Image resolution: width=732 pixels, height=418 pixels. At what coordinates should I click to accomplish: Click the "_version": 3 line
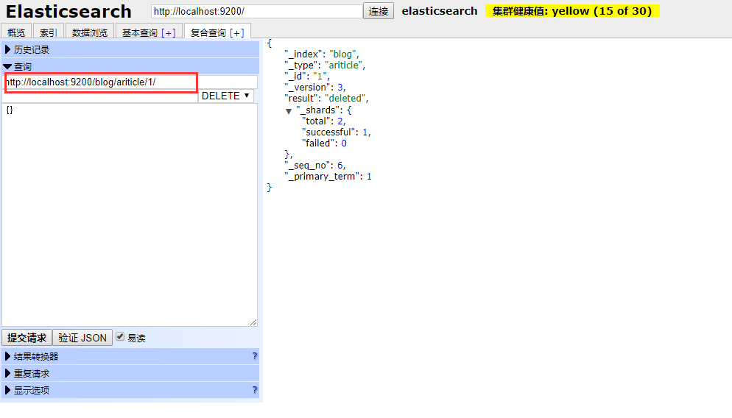tap(315, 88)
